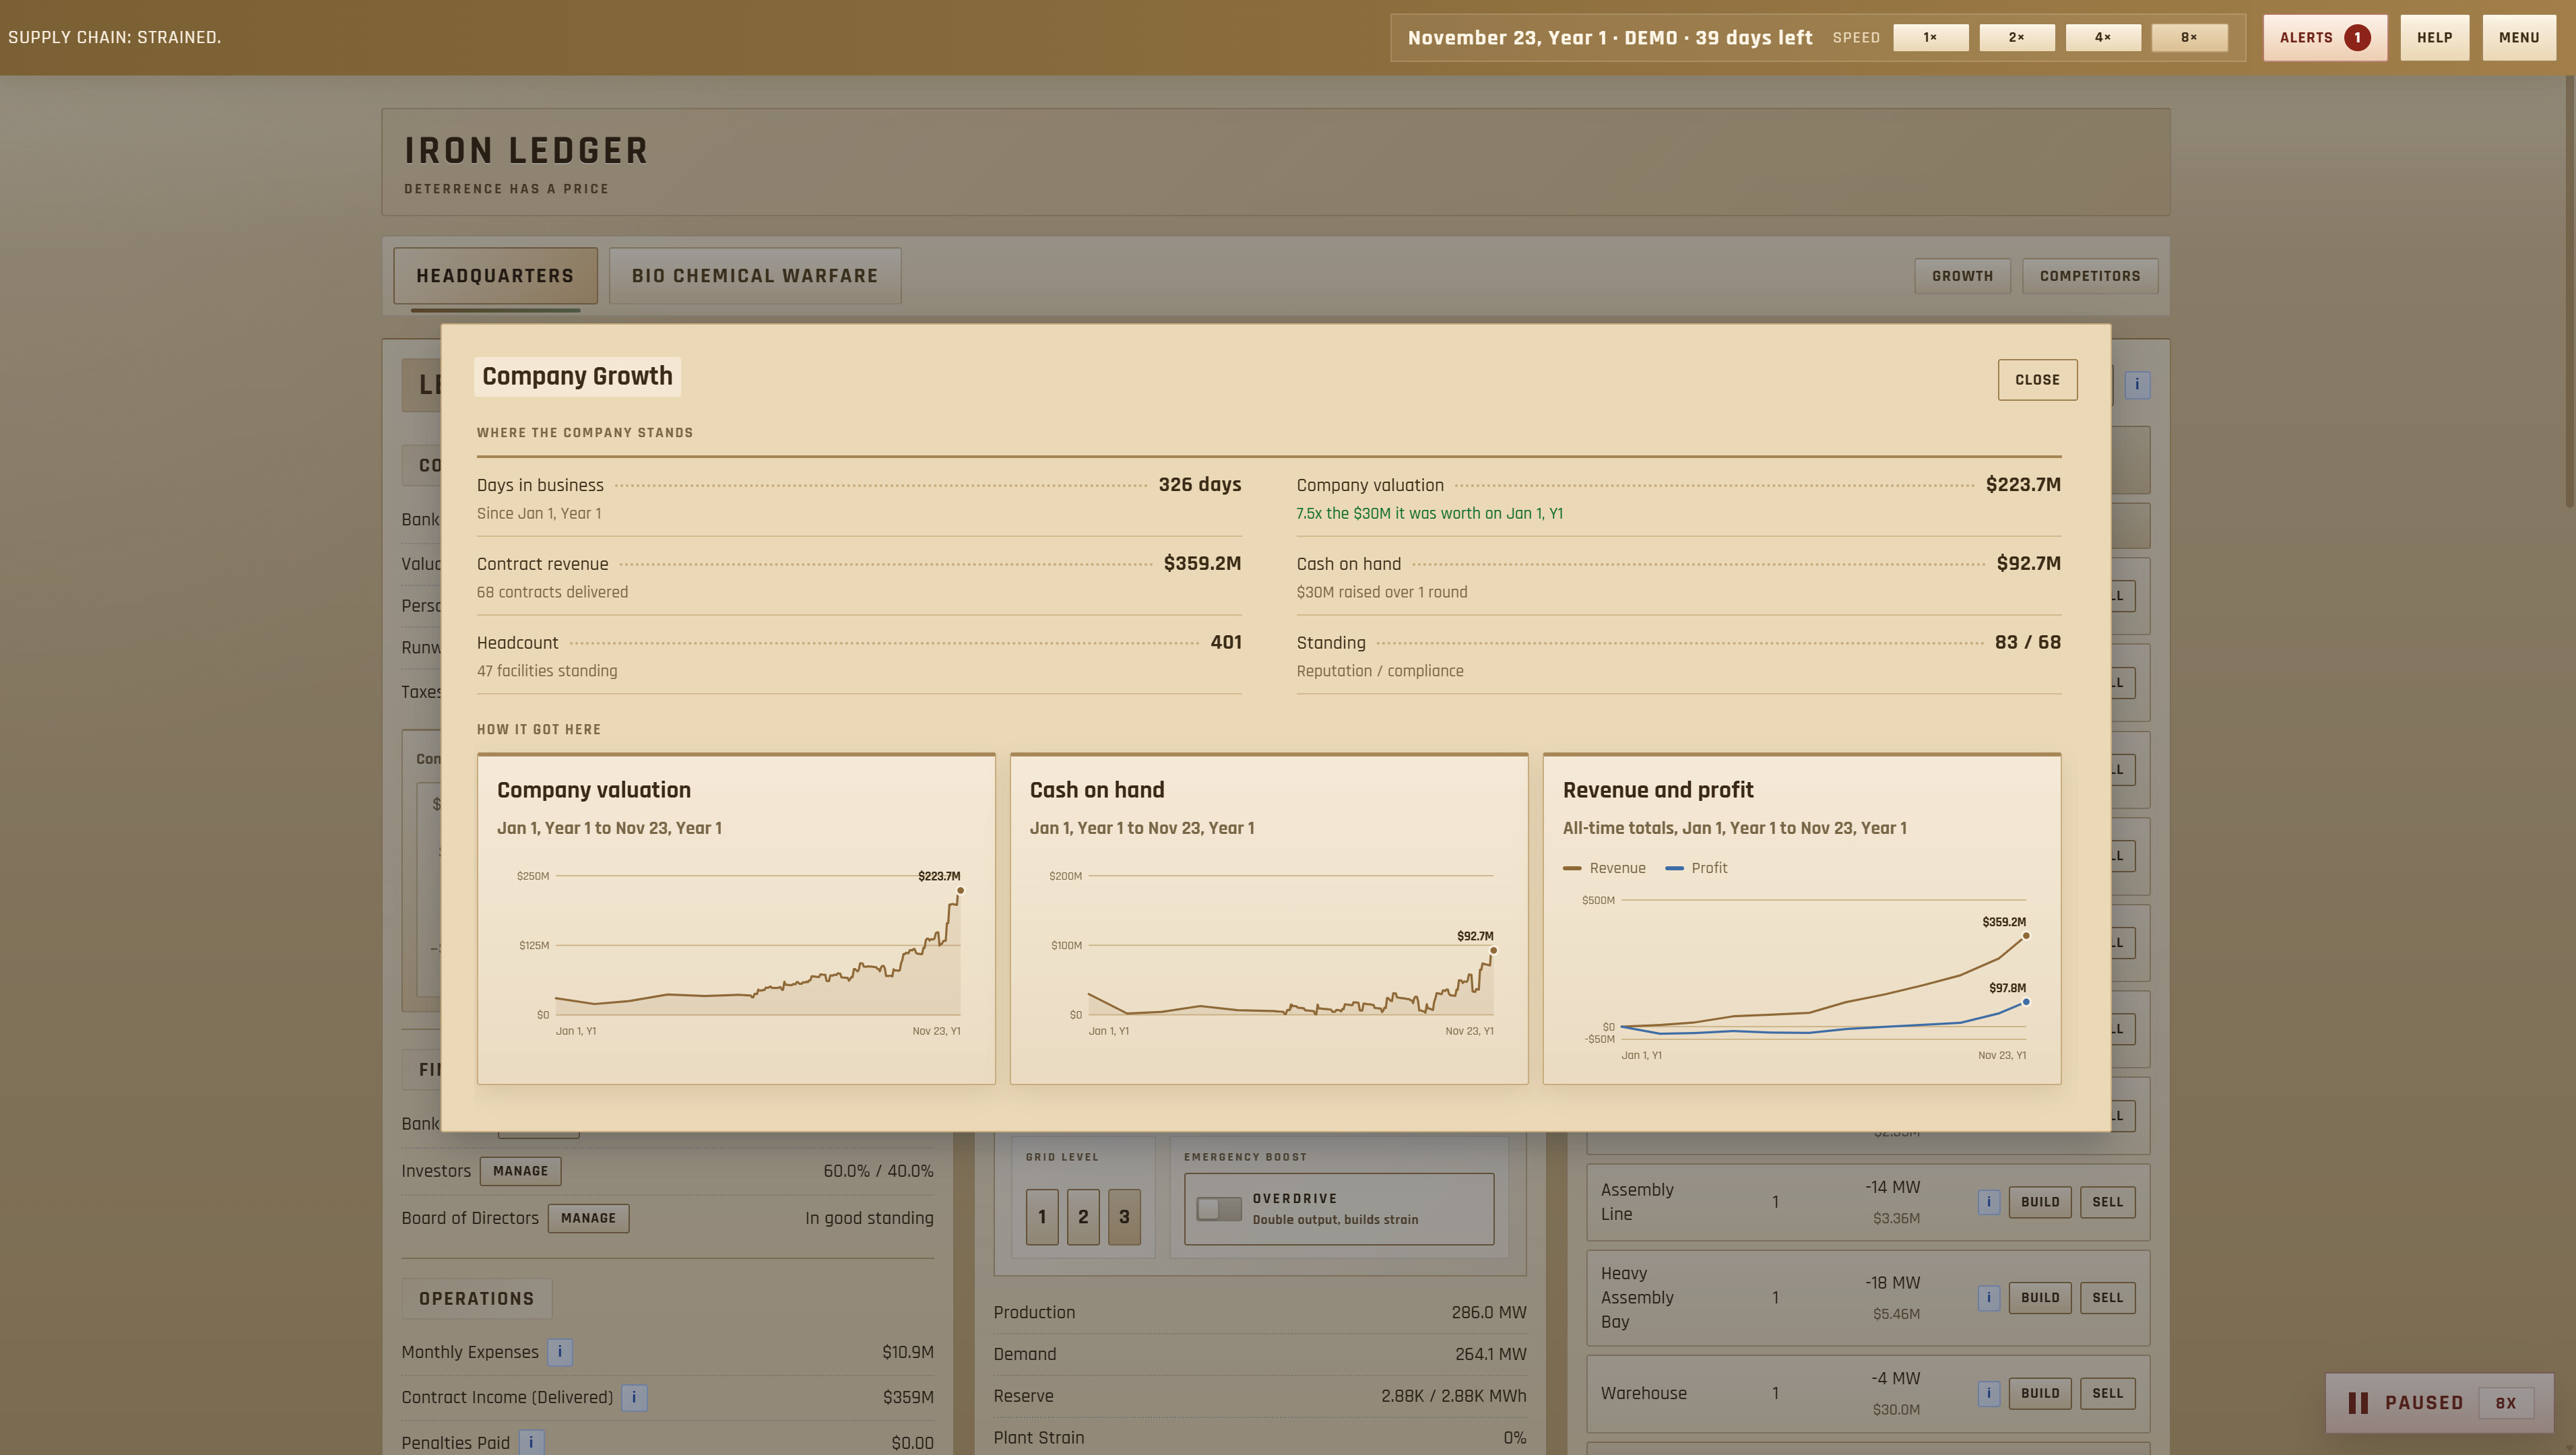2576x1455 pixels.
Task: Set game speed to 4×
Action: 2103,38
